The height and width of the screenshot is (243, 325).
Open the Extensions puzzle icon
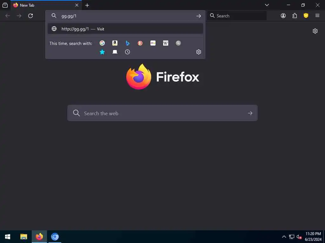pos(295,16)
